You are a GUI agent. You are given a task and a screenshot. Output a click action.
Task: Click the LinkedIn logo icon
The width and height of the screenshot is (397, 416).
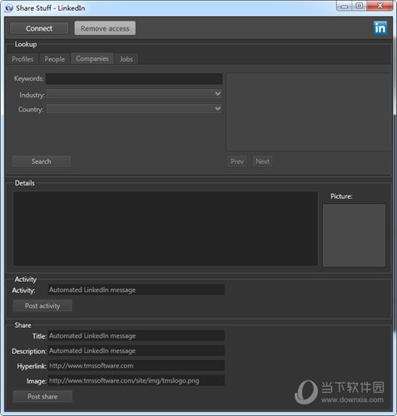pos(380,27)
